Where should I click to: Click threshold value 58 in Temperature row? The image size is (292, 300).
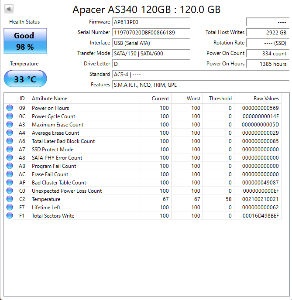[x=229, y=199]
